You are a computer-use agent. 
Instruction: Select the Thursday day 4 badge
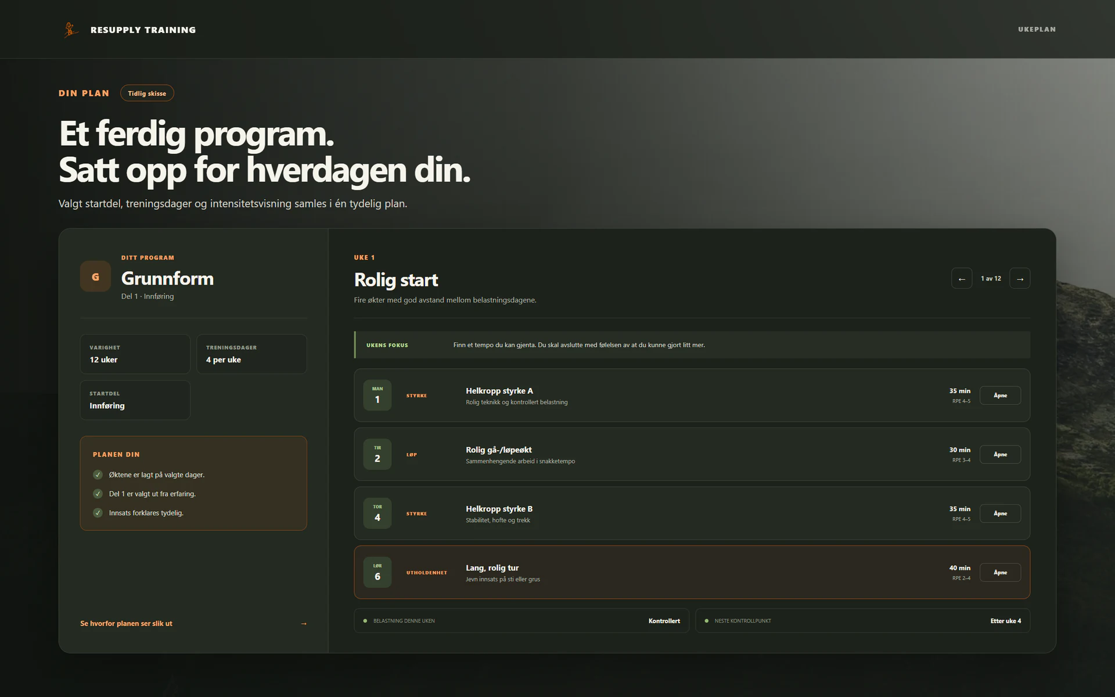pos(377,513)
